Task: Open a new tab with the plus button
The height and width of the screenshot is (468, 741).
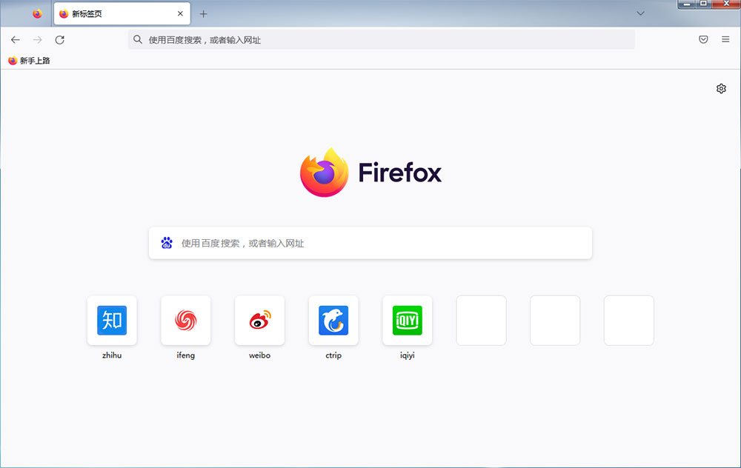Action: point(203,13)
